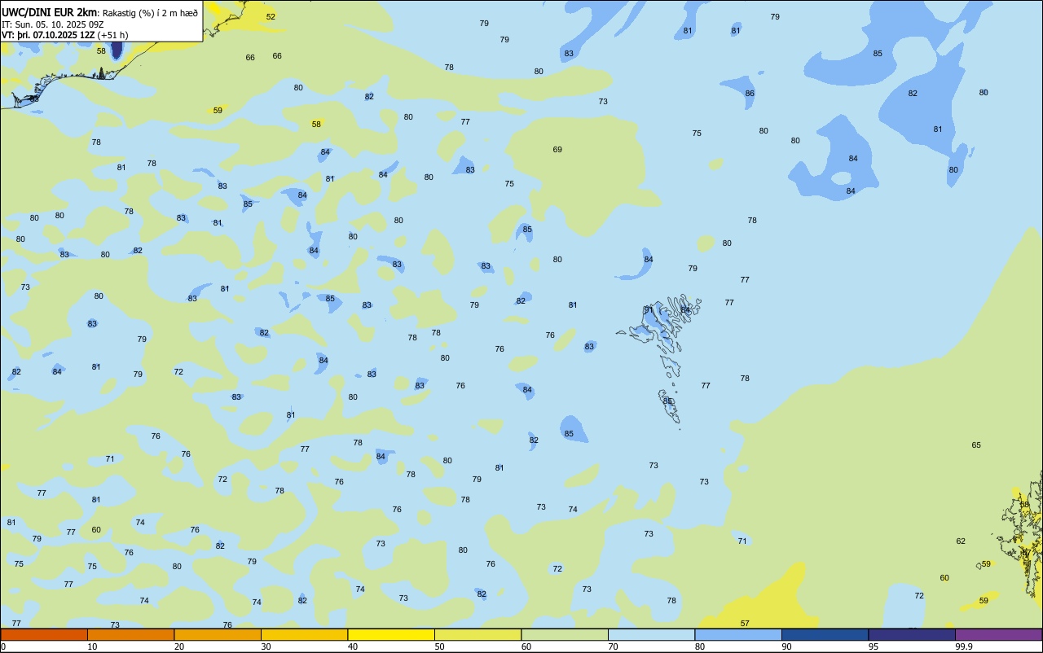The width and height of the screenshot is (1043, 653).
Task: Click the purple legend swatch above 99.9
Action: click(x=998, y=634)
